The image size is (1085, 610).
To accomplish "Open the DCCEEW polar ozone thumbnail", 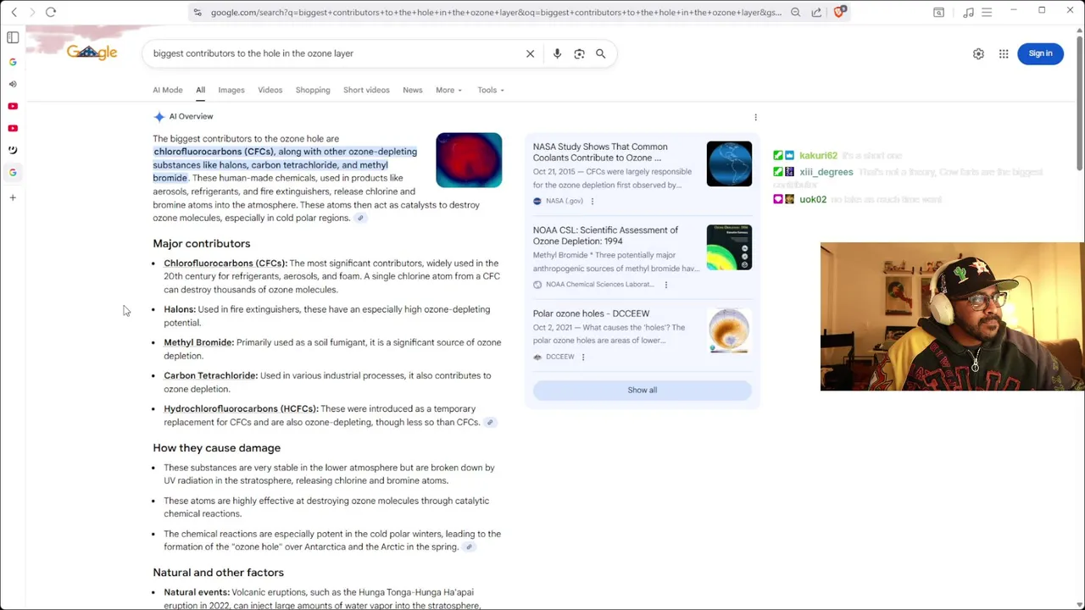I will click(x=729, y=330).
